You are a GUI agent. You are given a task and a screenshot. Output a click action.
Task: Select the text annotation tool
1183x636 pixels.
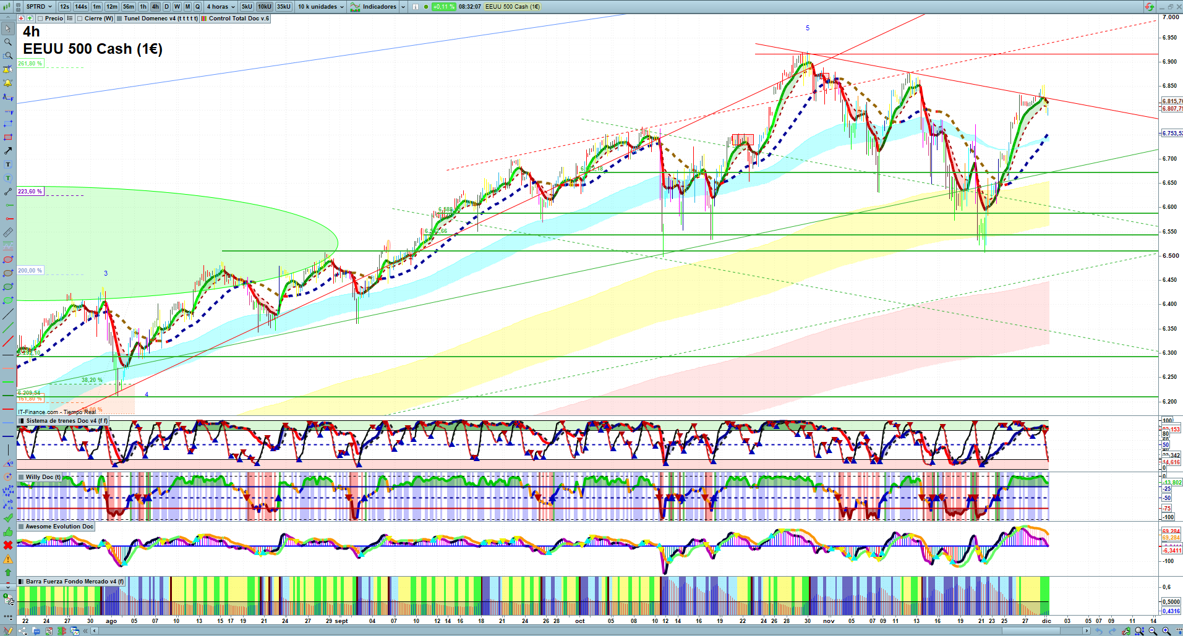tap(8, 164)
